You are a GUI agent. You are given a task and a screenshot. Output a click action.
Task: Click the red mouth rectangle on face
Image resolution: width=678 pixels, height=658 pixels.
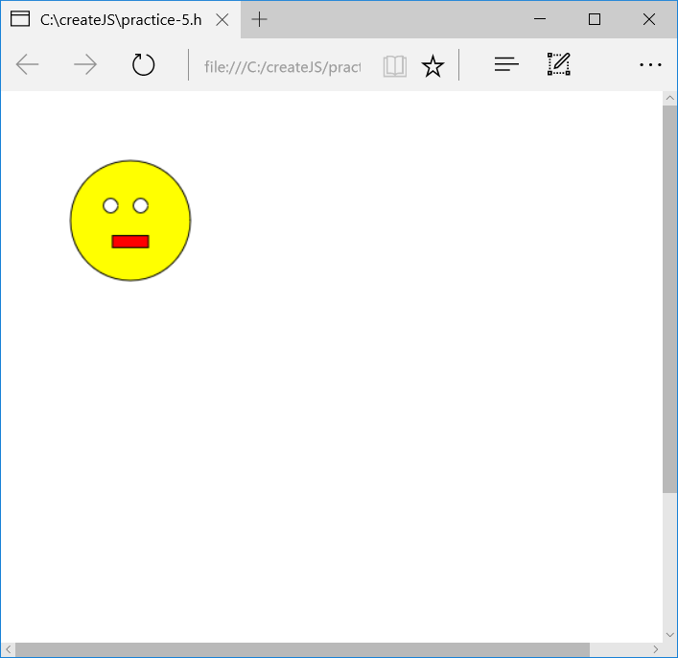(130, 241)
